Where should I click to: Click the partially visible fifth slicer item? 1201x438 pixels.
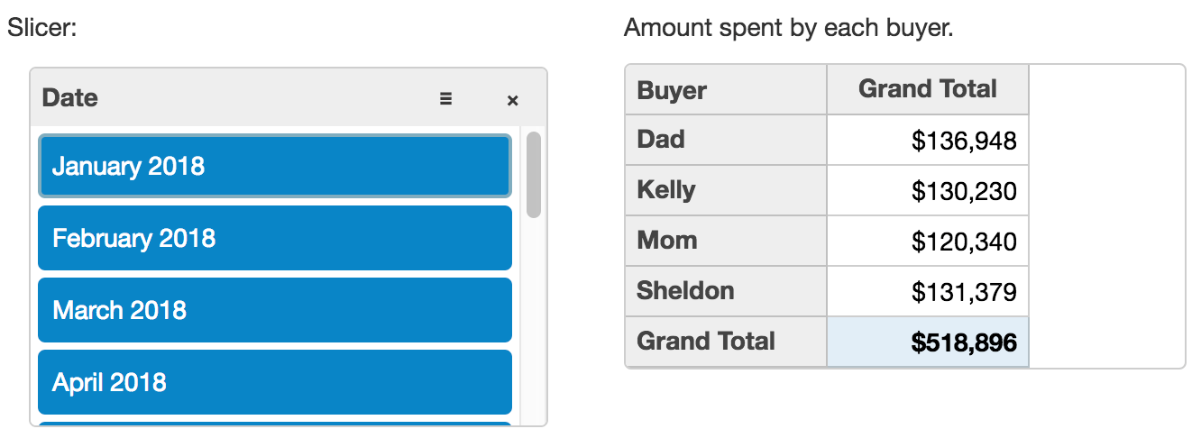(275, 424)
